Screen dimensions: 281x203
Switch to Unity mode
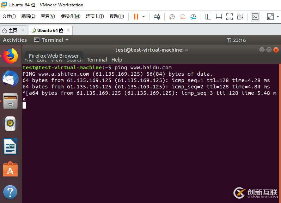point(240,17)
